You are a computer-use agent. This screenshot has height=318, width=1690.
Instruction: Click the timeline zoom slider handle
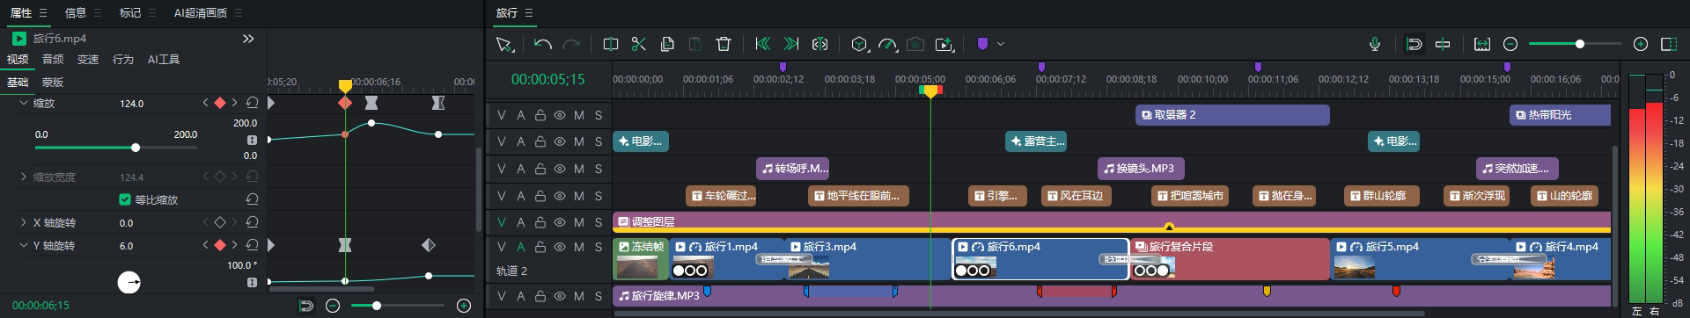(x=1580, y=44)
